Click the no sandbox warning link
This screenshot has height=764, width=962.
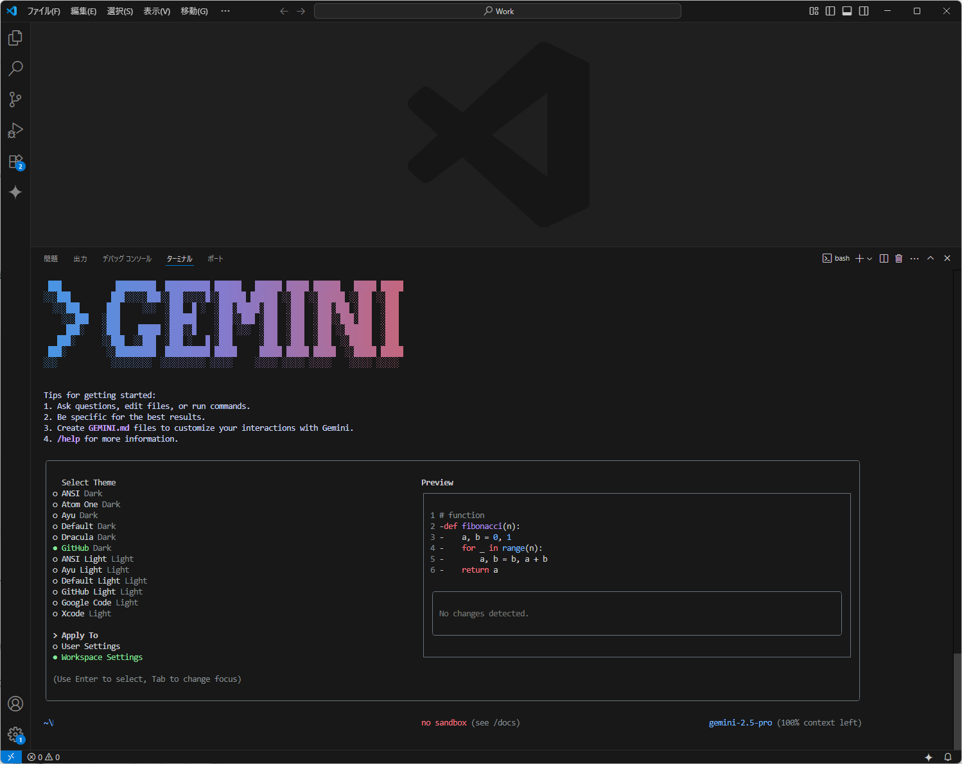(444, 722)
